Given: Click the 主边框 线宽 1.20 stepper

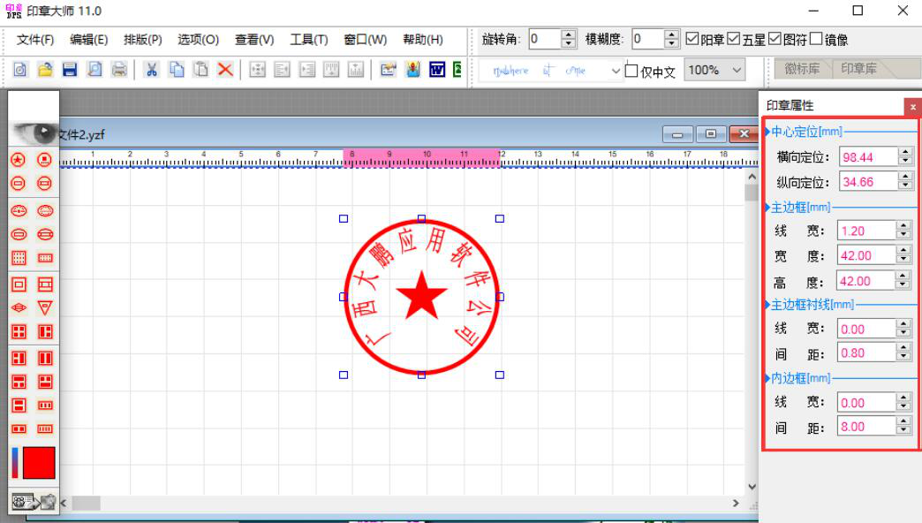Looking at the screenshot, I should point(903,231).
